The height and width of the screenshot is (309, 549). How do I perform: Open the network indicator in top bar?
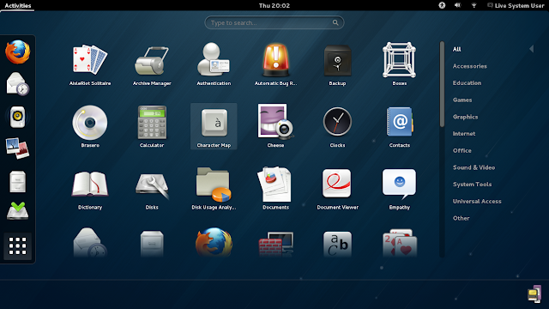474,5
